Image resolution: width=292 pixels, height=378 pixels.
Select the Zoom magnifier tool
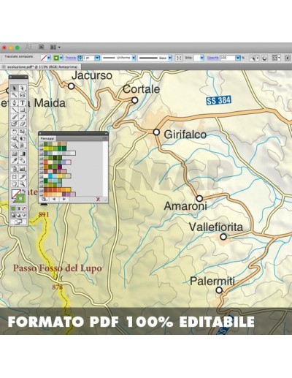23,184
